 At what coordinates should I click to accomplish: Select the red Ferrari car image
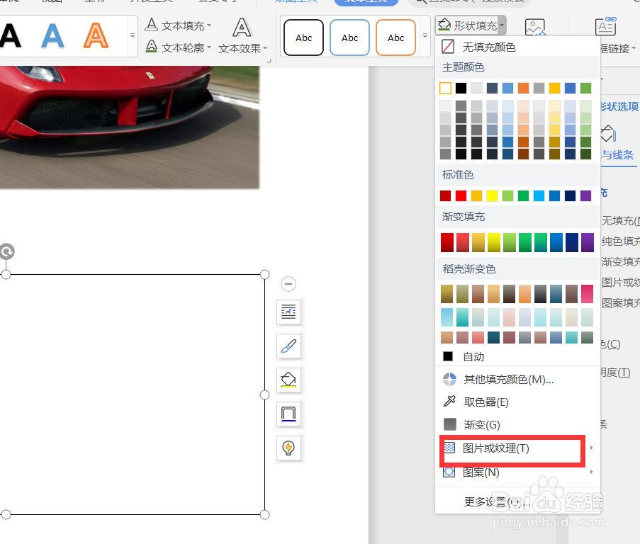pyautogui.click(x=130, y=127)
